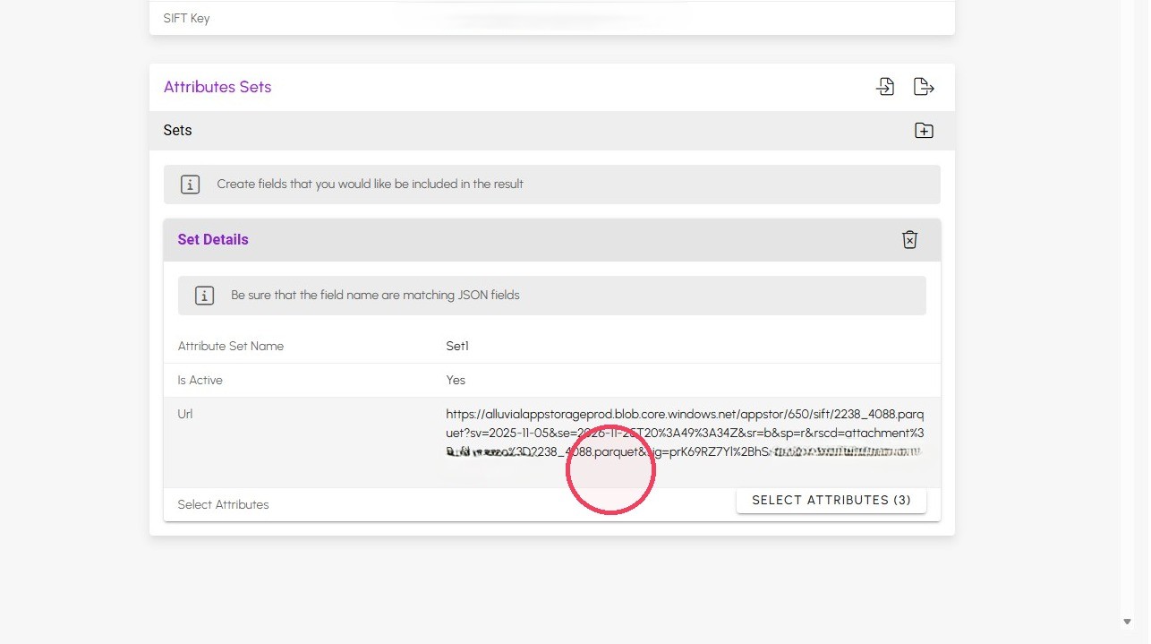Click info icon beside 'Create fields' message

point(190,185)
